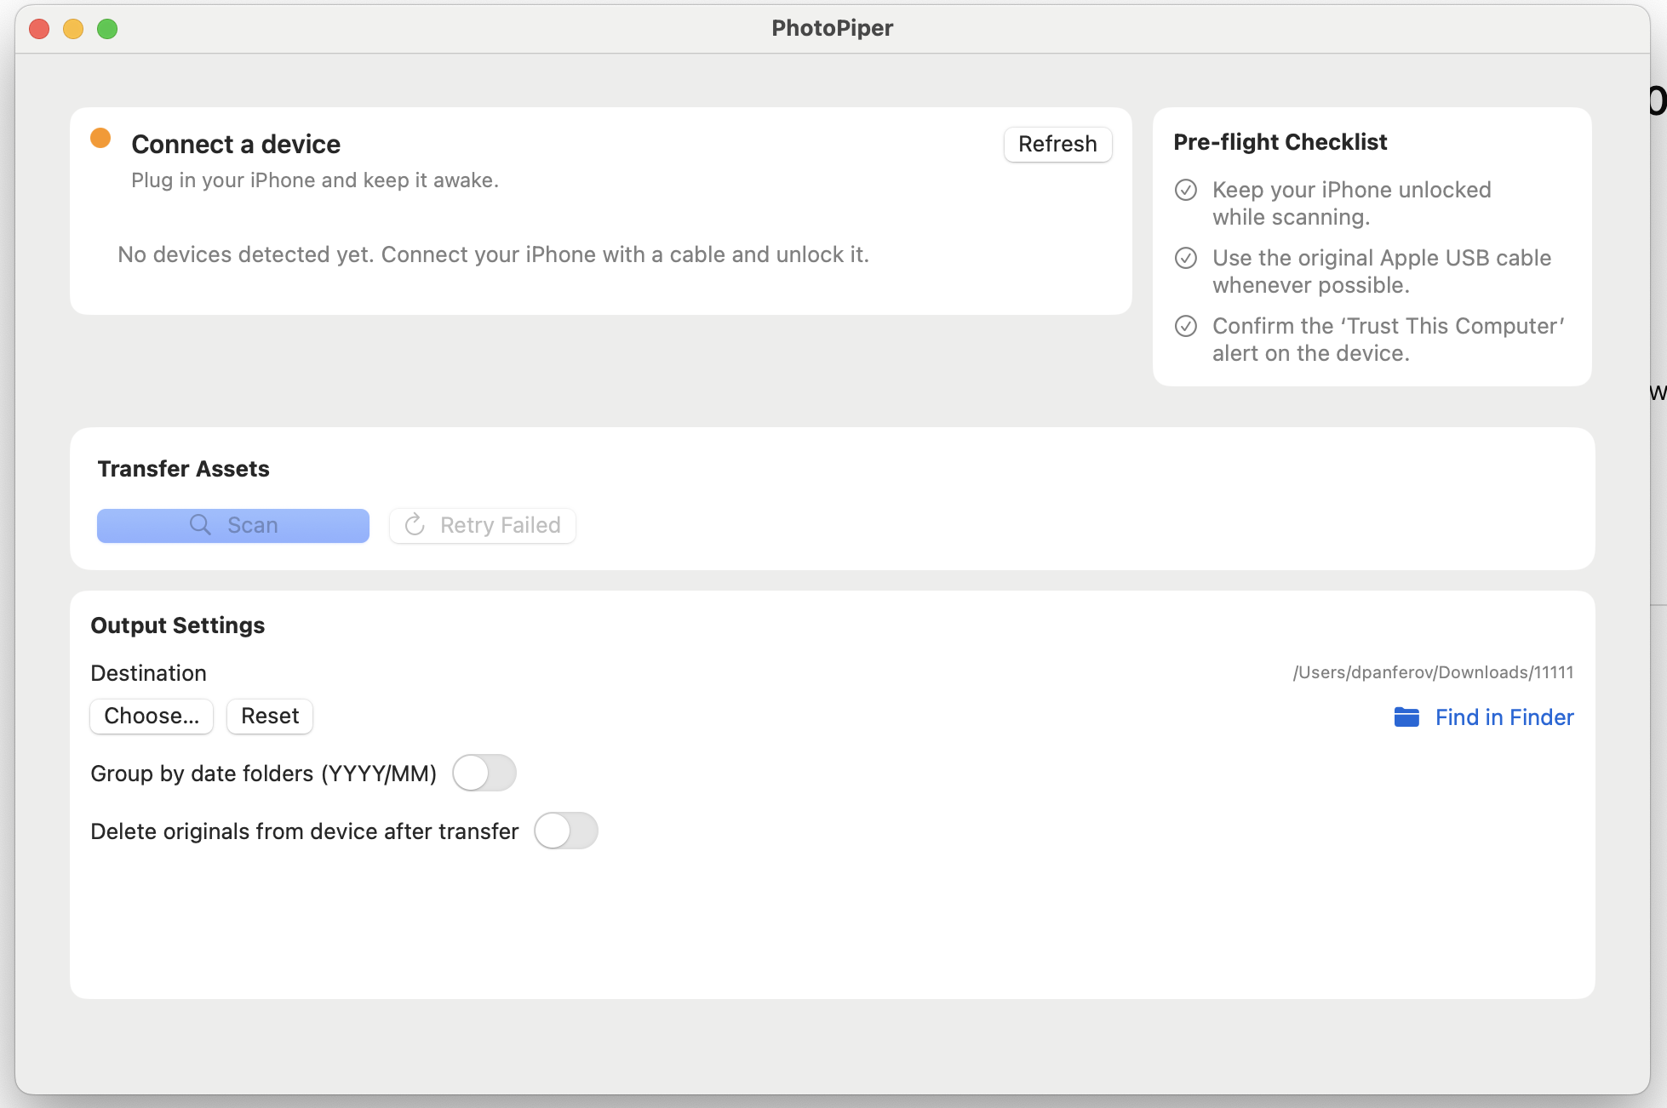Click the PhotoPiper window title

coord(832,27)
